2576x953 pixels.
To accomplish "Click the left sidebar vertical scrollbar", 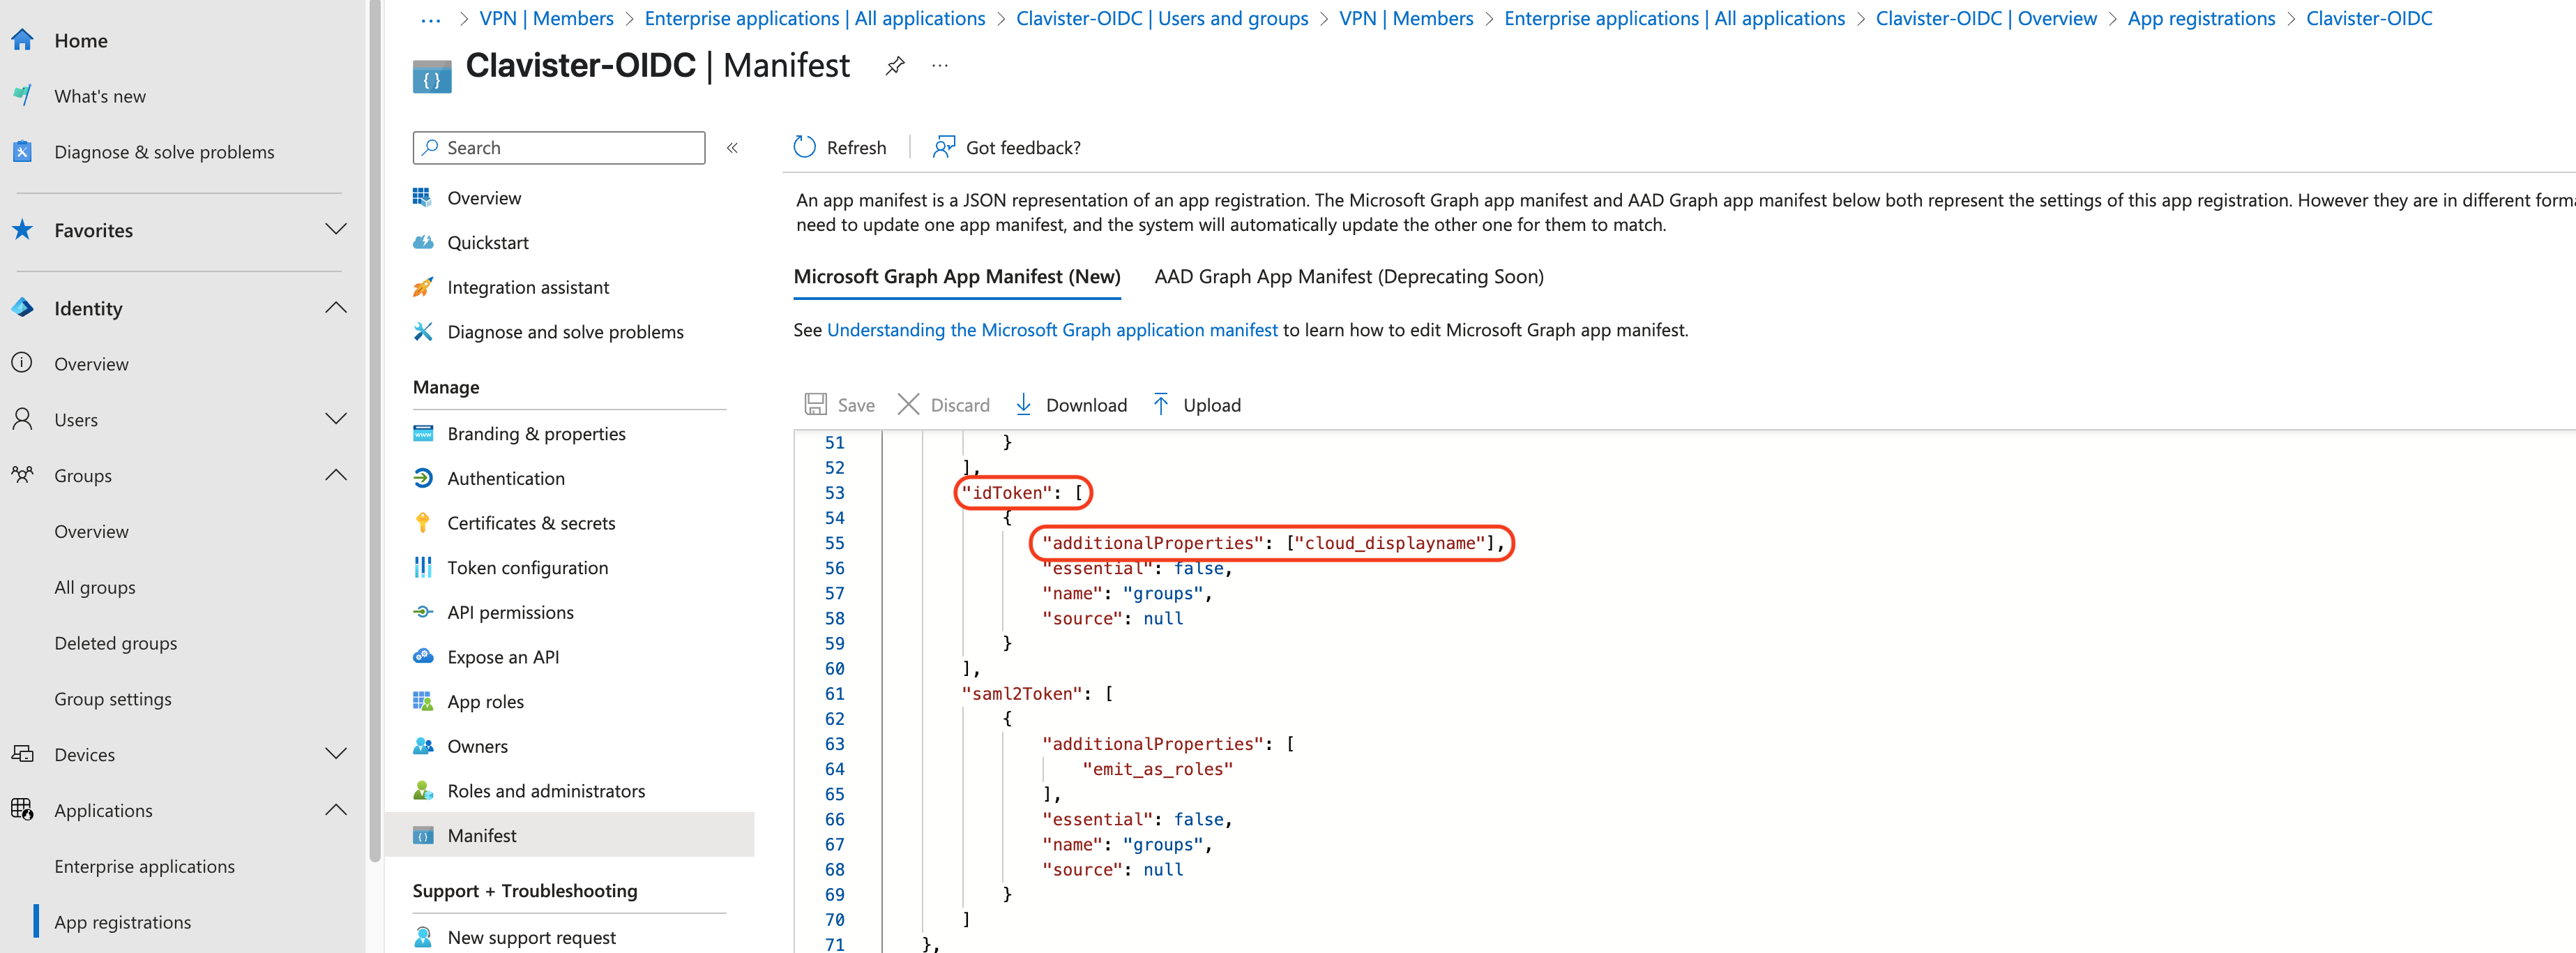I will (x=375, y=430).
